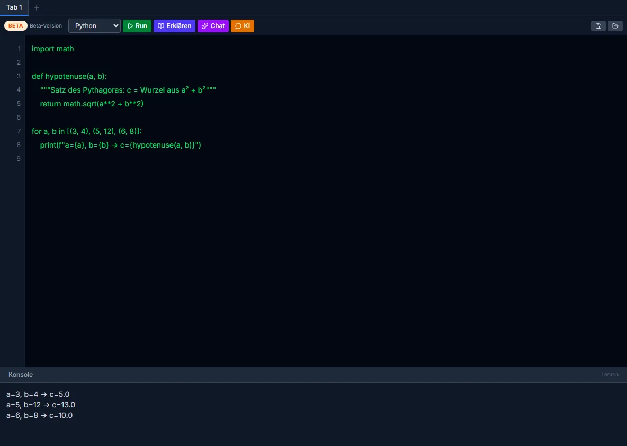Click console output 'a=5, b=12 → c=13.0'
This screenshot has height=446, width=627.
[x=41, y=405]
